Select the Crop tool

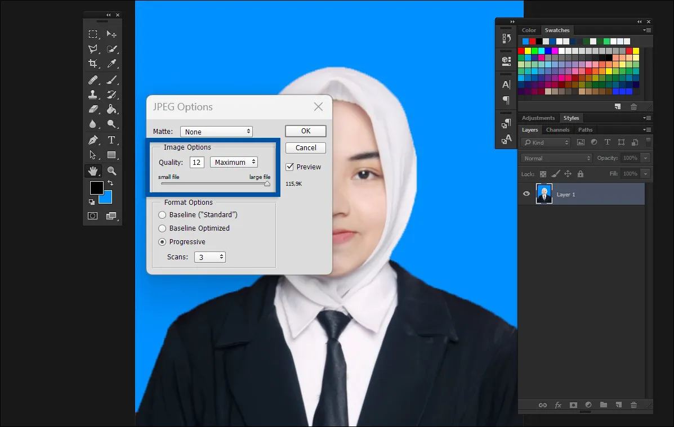pyautogui.click(x=93, y=64)
